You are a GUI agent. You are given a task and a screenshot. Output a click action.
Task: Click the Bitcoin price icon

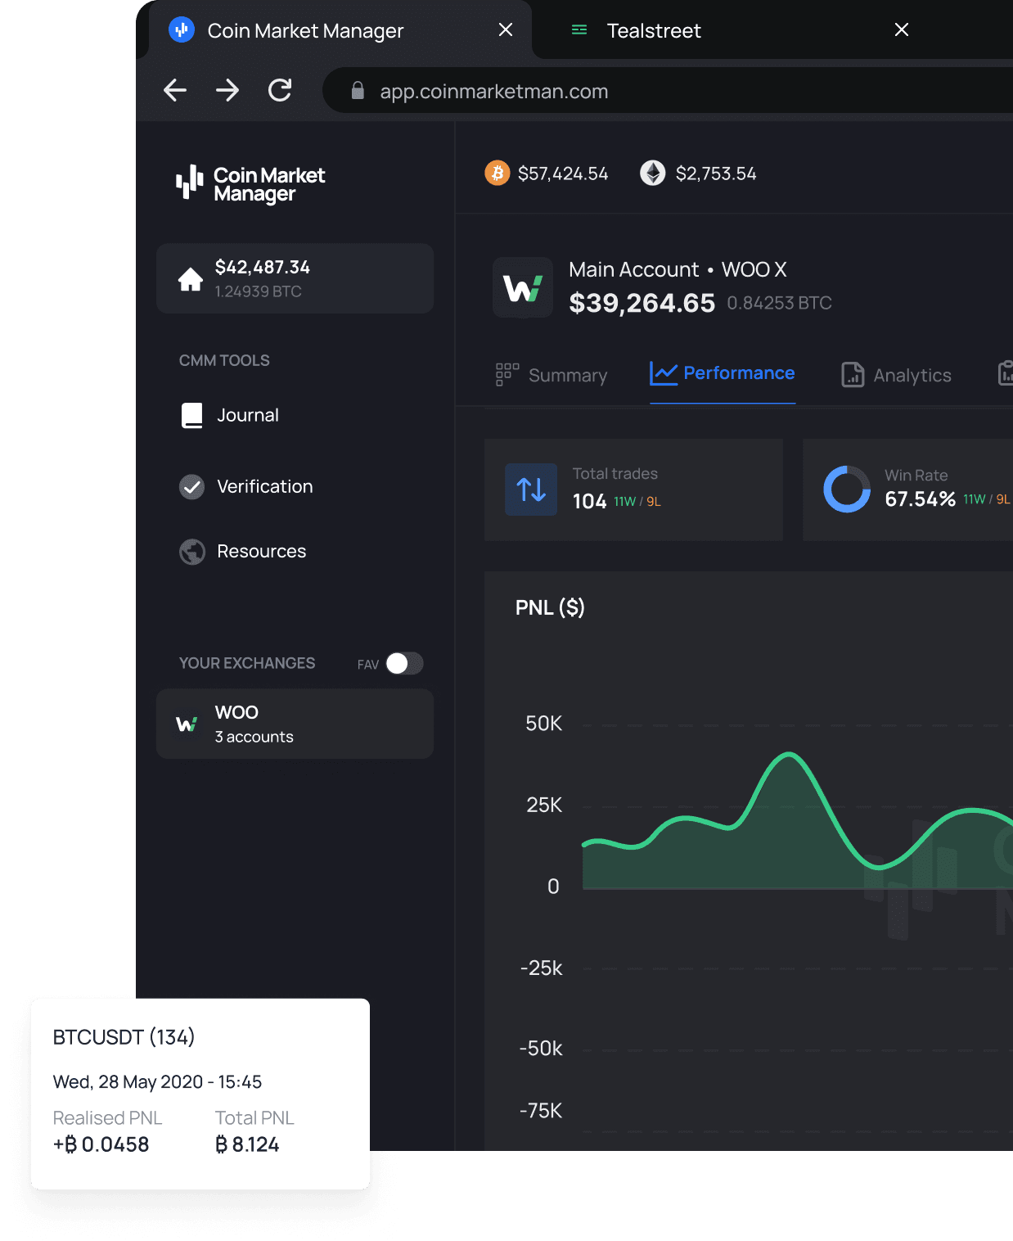point(497,173)
